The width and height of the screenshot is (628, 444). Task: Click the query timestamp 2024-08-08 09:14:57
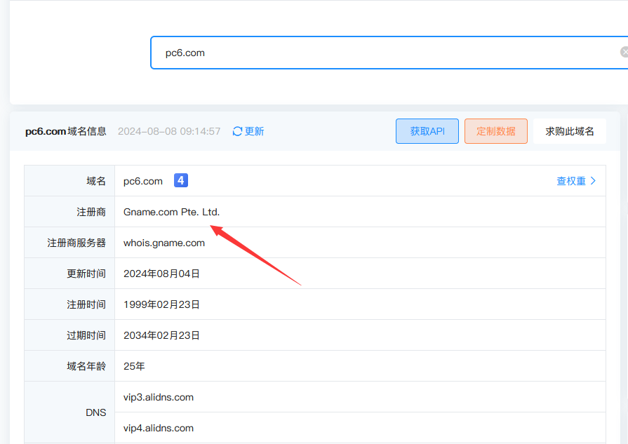(169, 131)
